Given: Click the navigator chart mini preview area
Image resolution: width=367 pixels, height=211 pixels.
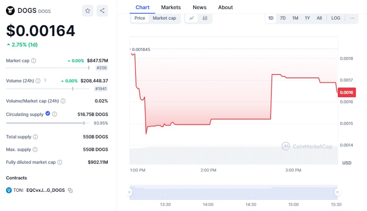Looking at the screenshot, I should [x=234, y=192].
